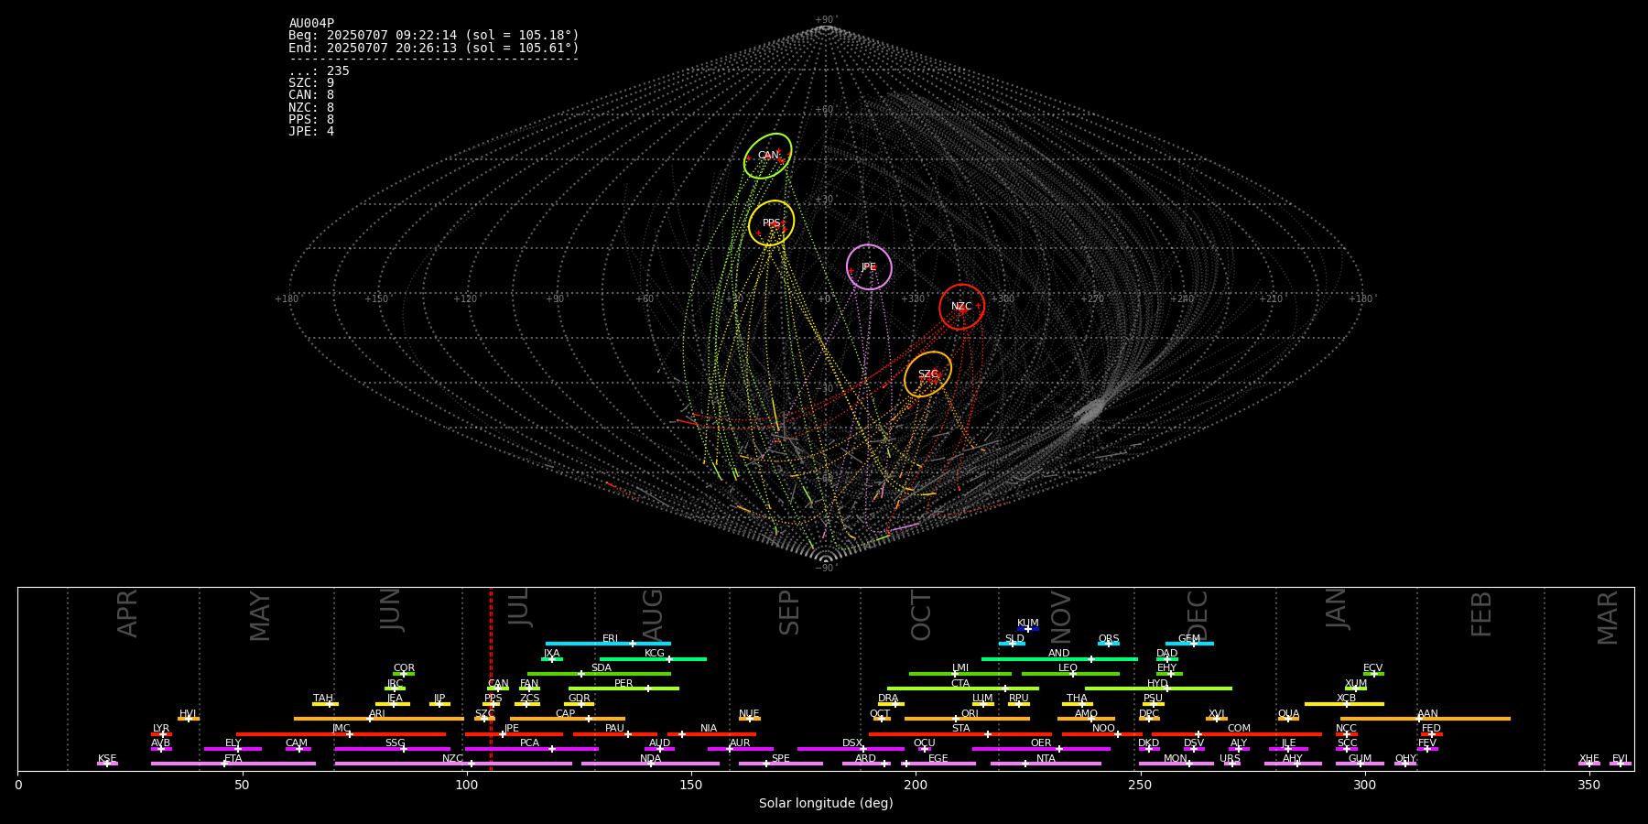
Task: Click the 'AU004P' station title text
Action: tap(311, 24)
